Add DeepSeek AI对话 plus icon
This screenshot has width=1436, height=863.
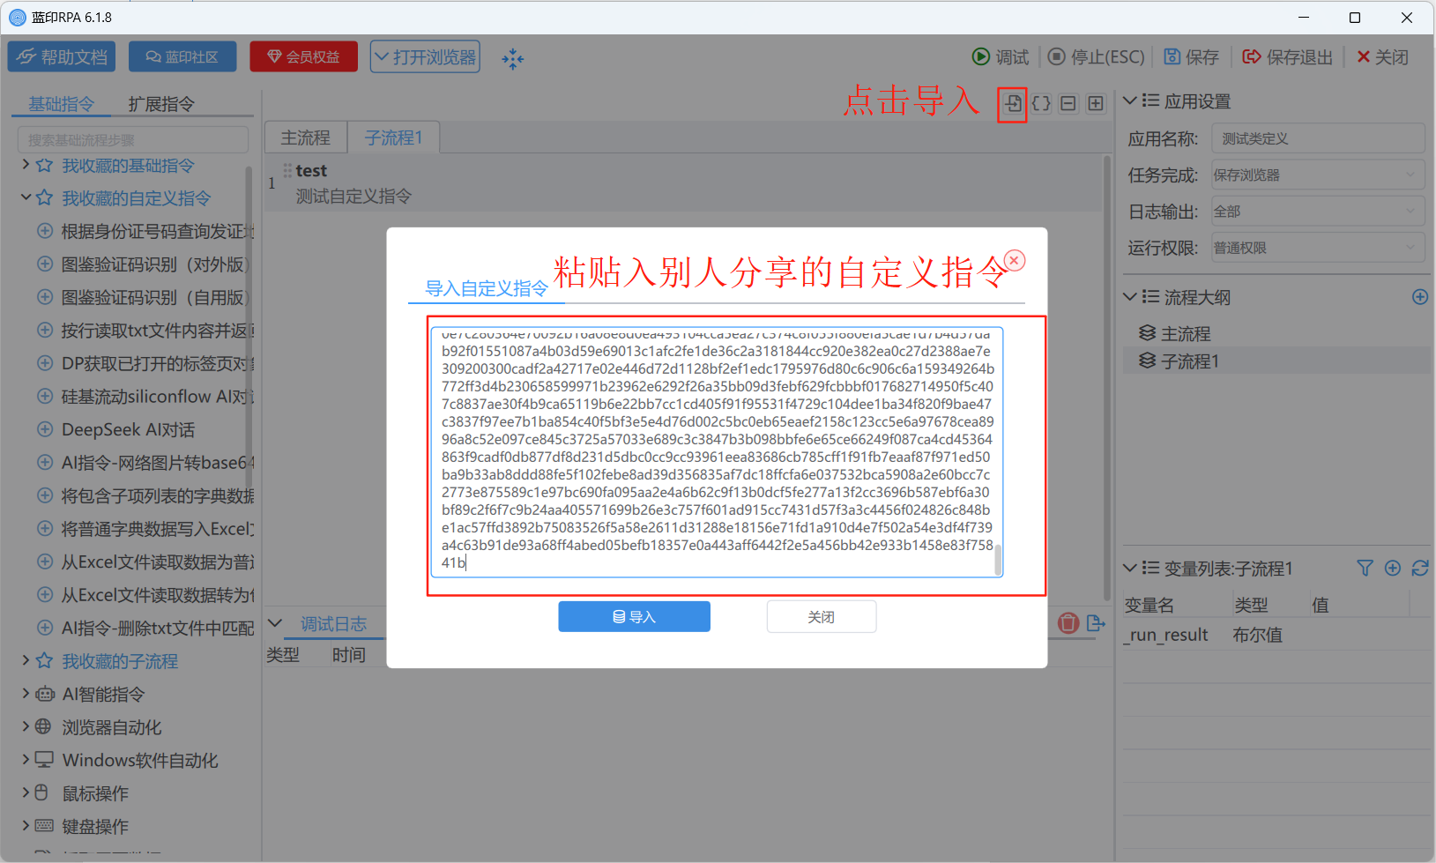pyautogui.click(x=45, y=429)
